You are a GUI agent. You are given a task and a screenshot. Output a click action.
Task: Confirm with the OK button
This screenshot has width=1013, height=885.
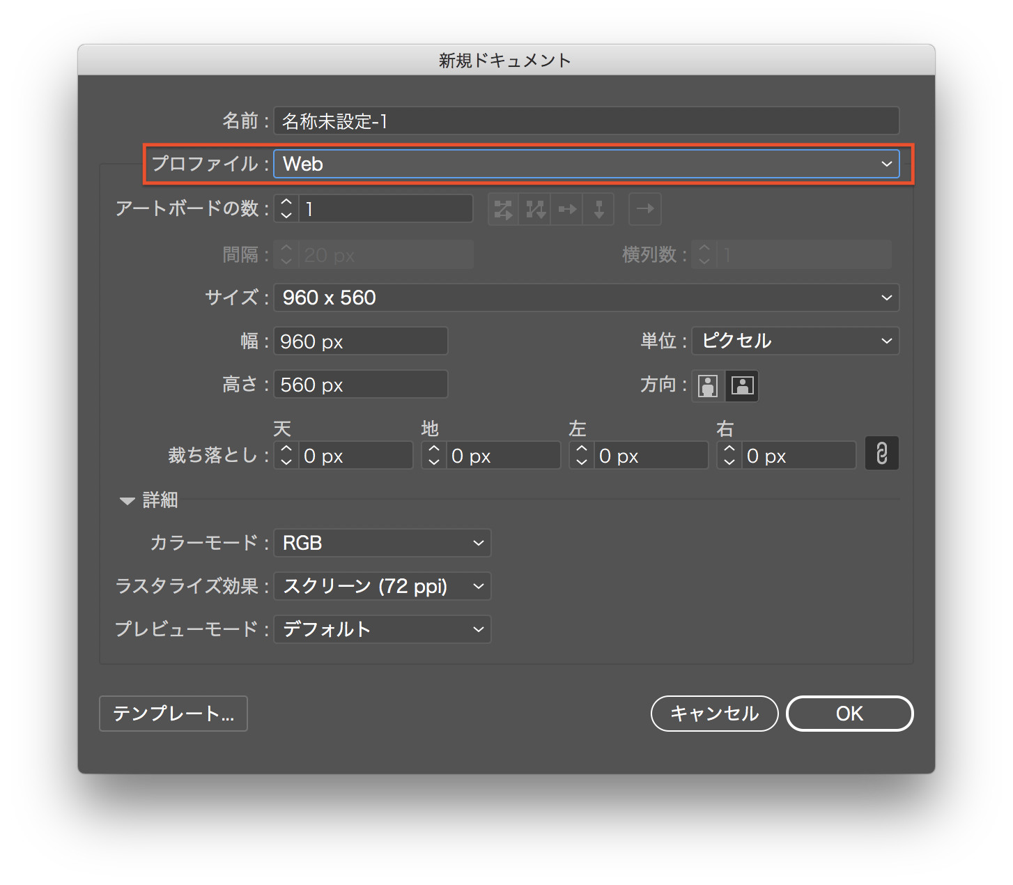(849, 714)
